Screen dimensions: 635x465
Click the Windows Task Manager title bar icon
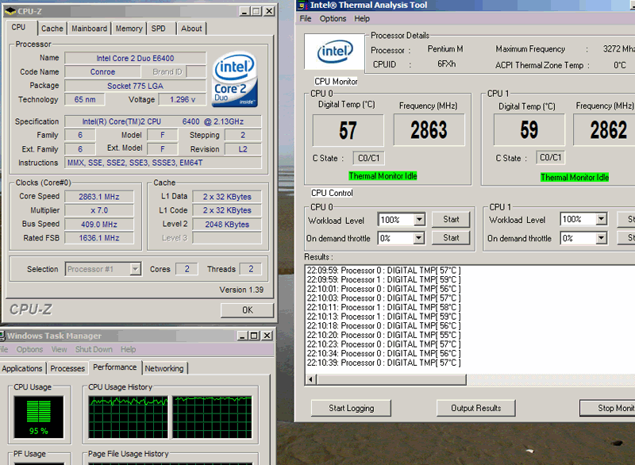[2, 336]
